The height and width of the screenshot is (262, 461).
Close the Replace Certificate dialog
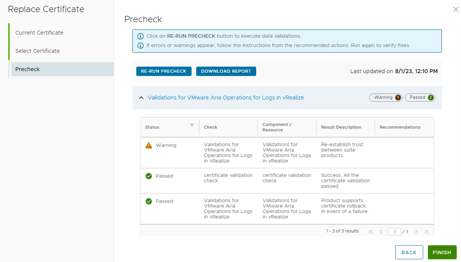click(456, 9)
